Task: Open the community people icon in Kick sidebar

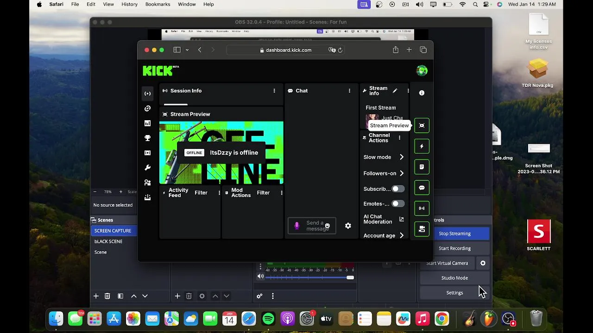Action: (147, 182)
